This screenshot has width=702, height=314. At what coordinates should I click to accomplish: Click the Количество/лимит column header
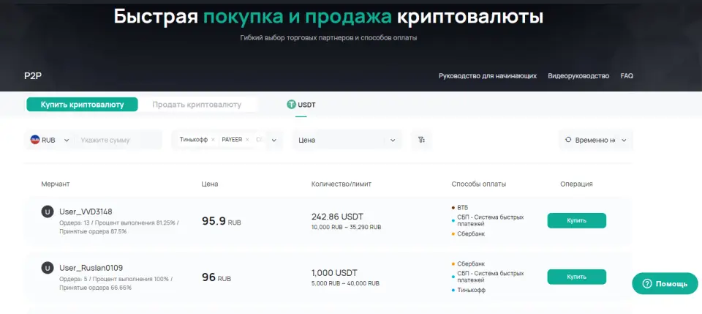click(341, 184)
